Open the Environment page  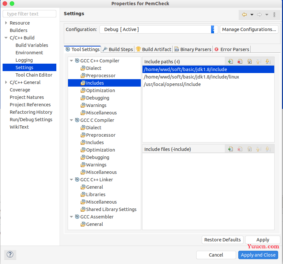(29, 53)
